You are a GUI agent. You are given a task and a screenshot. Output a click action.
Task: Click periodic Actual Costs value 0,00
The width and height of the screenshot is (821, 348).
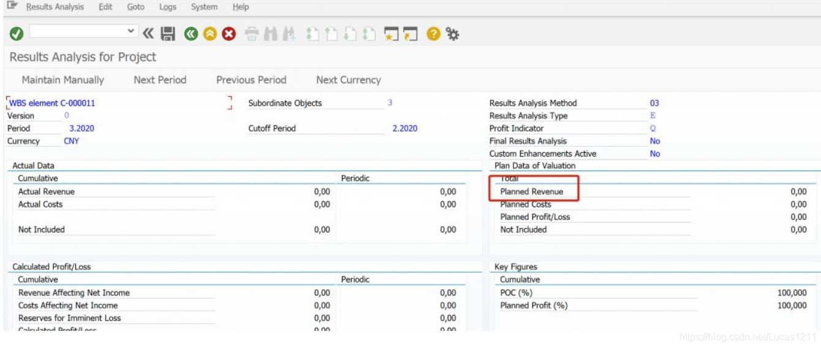click(x=448, y=204)
